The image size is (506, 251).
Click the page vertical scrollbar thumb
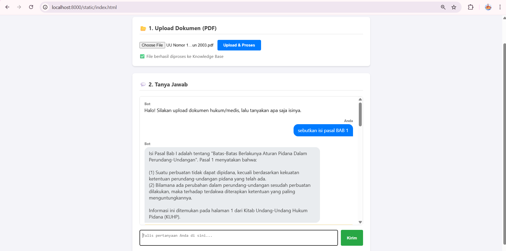pos(504,143)
